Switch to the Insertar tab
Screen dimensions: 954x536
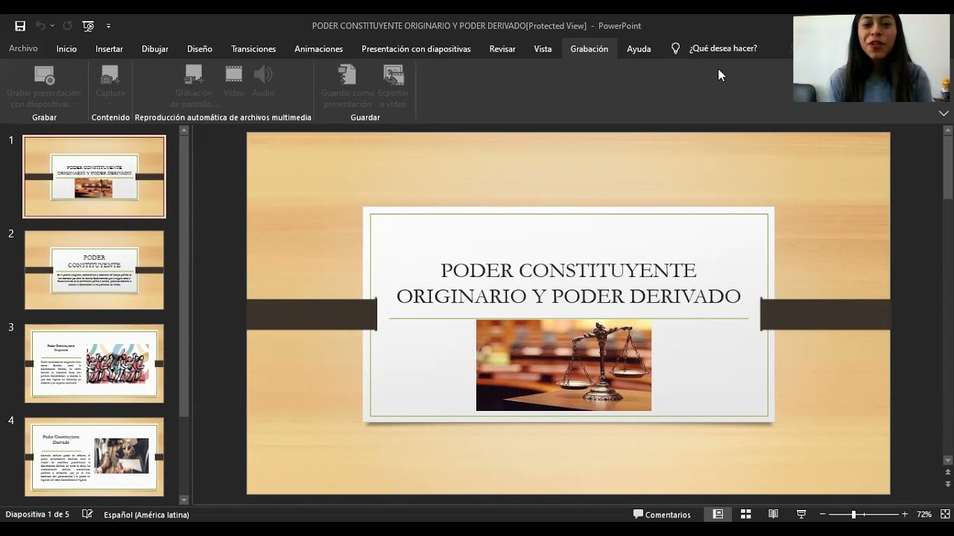[x=110, y=48]
